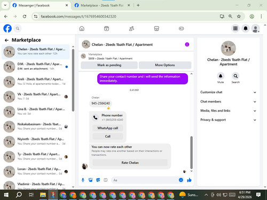Expand Privacy & support section
The image size is (267, 200).
coord(229,120)
